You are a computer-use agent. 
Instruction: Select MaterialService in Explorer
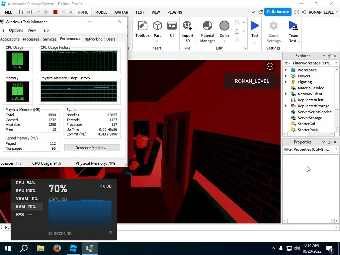click(311, 88)
